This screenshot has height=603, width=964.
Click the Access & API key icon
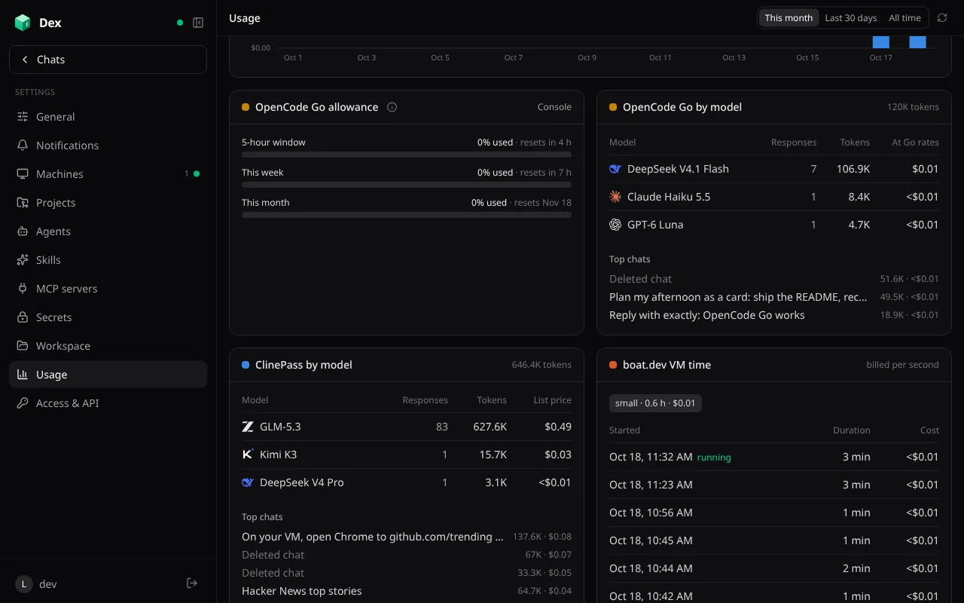(23, 403)
